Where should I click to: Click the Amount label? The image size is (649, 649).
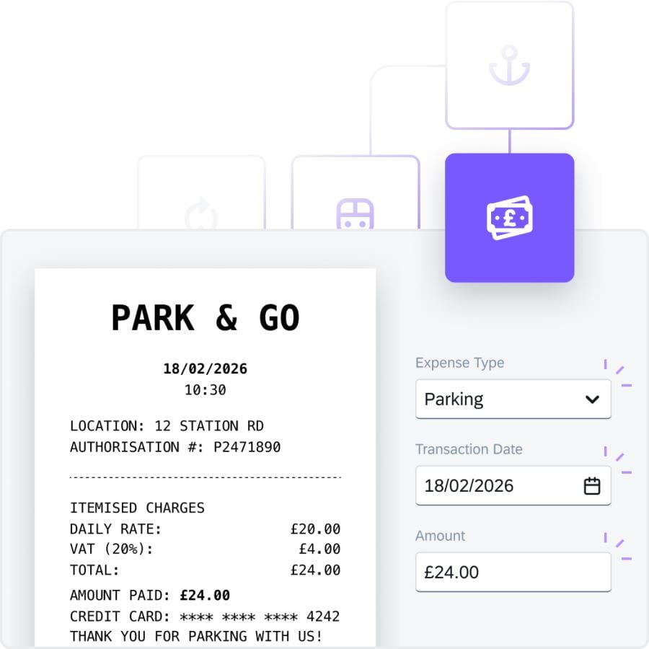[440, 536]
